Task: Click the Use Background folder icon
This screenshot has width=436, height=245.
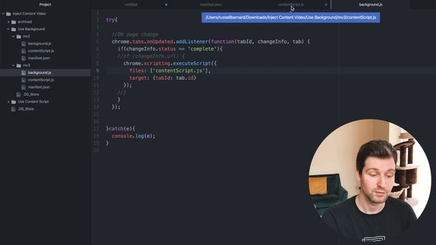Action: (x=14, y=29)
